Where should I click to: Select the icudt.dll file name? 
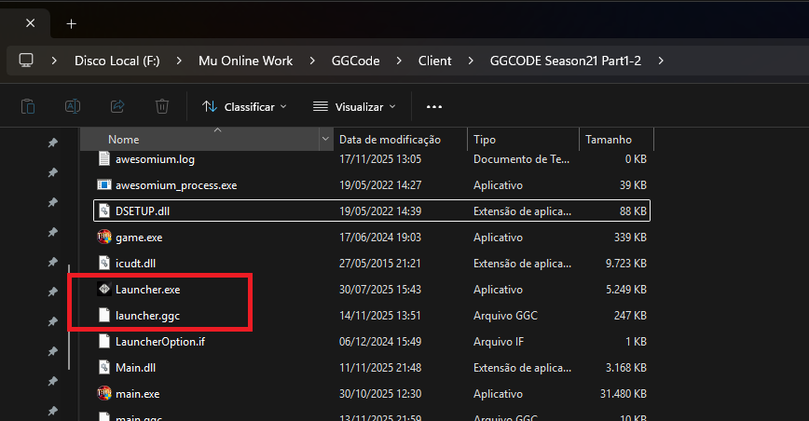[x=135, y=264]
